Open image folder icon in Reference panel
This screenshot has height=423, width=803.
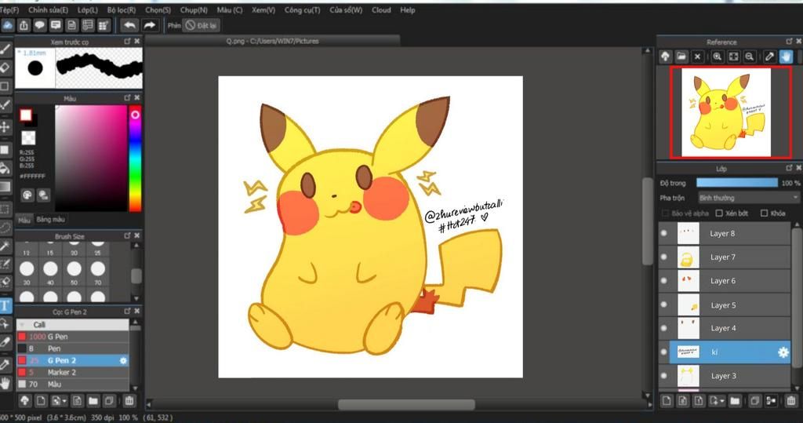pyautogui.click(x=681, y=57)
